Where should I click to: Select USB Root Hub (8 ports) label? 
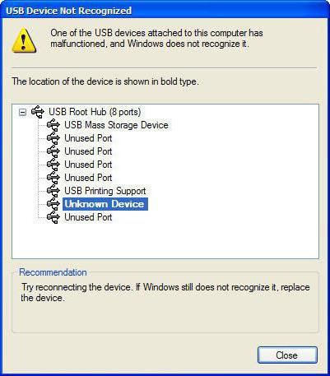point(95,112)
